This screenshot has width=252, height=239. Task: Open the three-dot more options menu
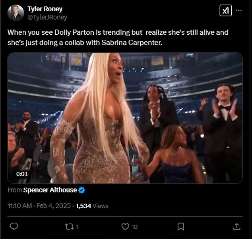tap(238, 10)
